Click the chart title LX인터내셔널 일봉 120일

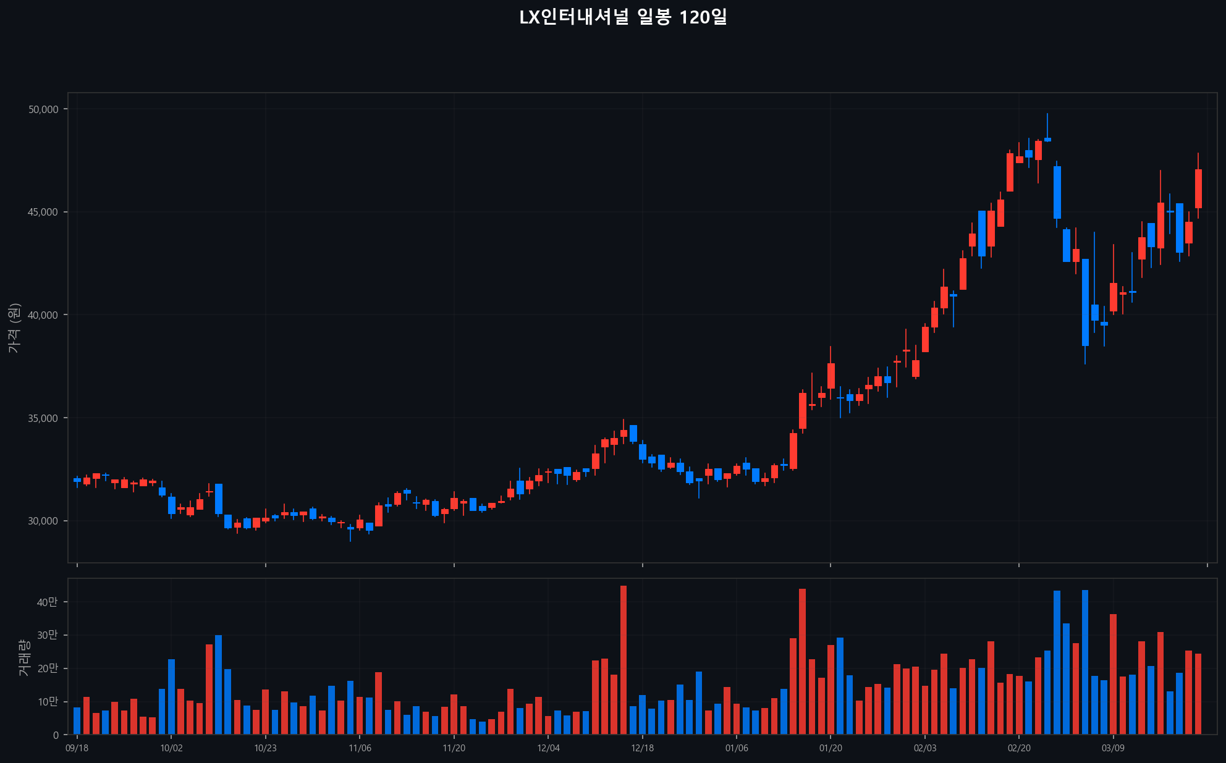623,17
